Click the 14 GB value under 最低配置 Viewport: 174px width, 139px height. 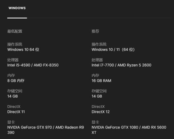click(13, 96)
